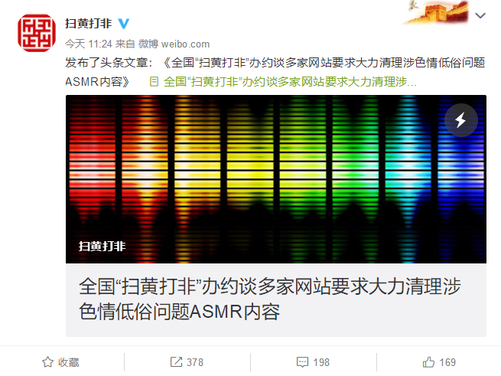
Task: Open the 今天 11:24 timestamp link
Action: point(89,44)
